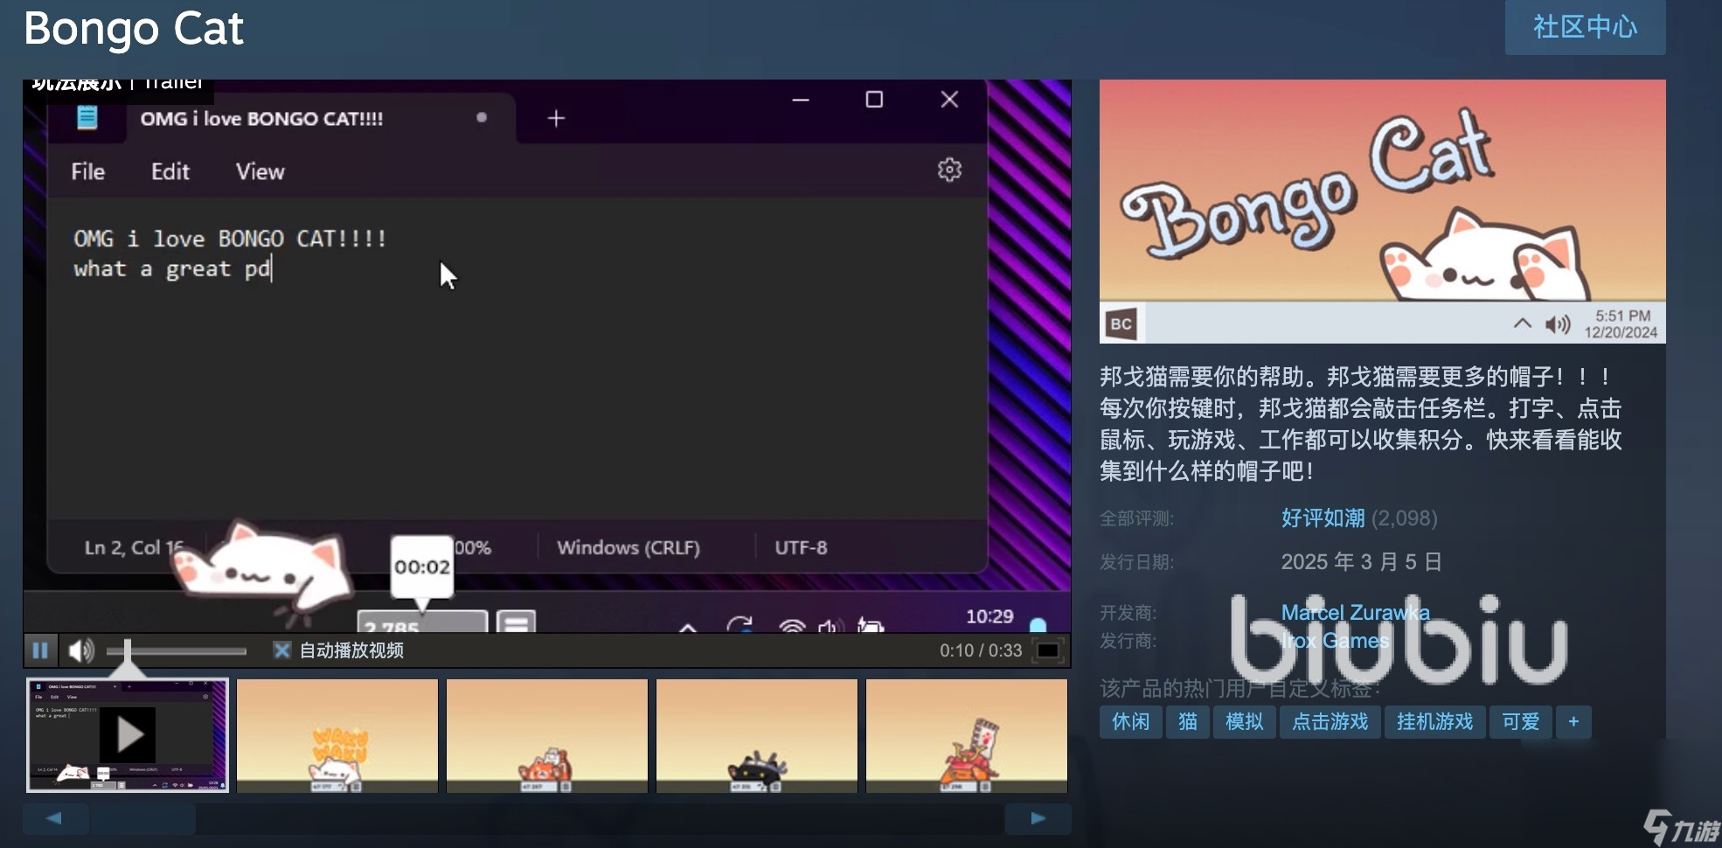Select the trailer video thumbnail
This screenshot has height=848, width=1722.
click(128, 735)
